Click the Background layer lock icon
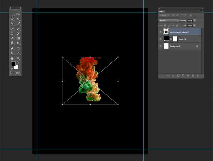Screen dimensions: 213x161 click(x=197, y=46)
